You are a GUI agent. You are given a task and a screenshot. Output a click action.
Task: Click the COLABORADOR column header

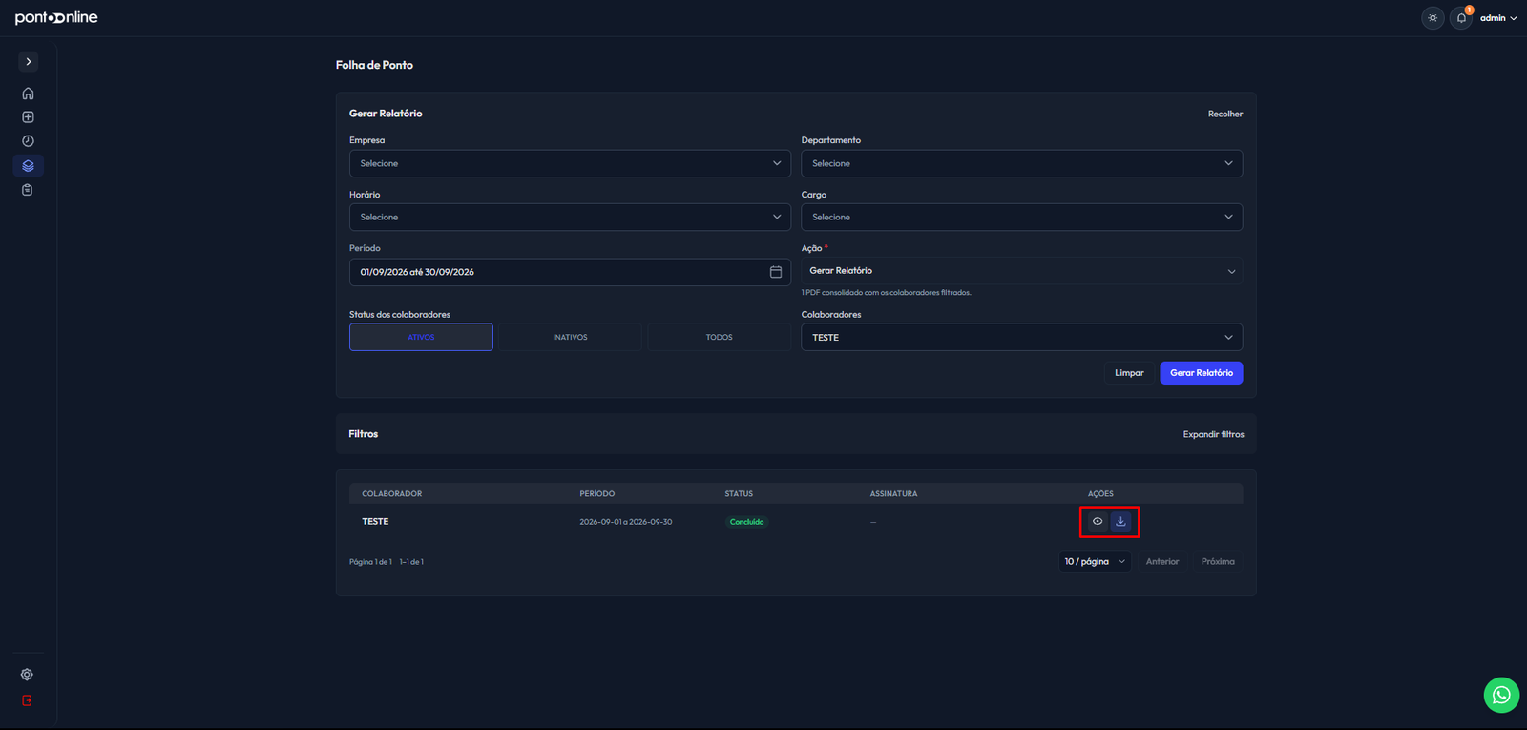(x=392, y=493)
